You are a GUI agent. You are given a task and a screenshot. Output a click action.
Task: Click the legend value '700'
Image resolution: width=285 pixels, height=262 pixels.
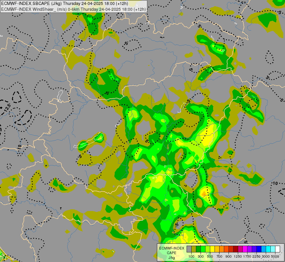coord(219,256)
